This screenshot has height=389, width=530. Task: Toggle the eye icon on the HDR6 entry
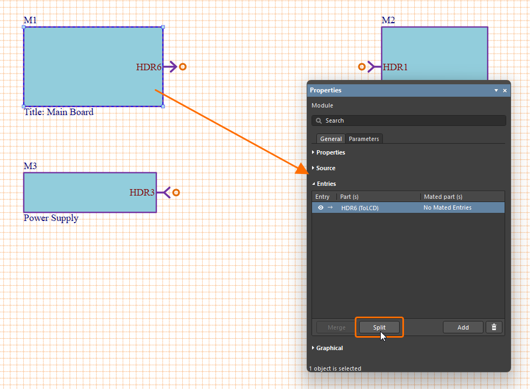pos(320,207)
